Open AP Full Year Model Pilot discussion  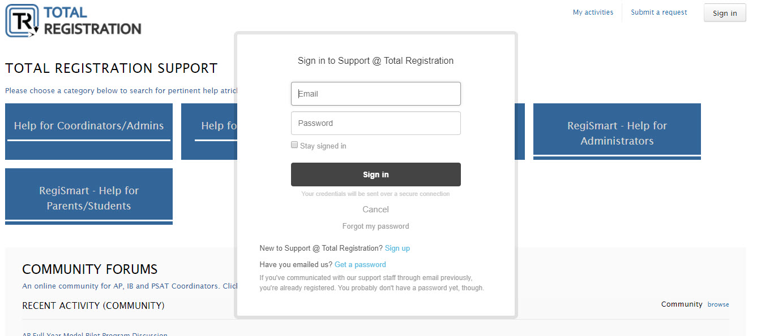95,334
